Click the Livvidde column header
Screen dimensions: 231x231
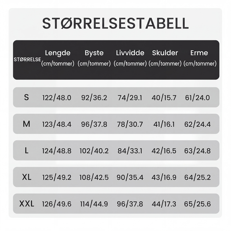130,58
